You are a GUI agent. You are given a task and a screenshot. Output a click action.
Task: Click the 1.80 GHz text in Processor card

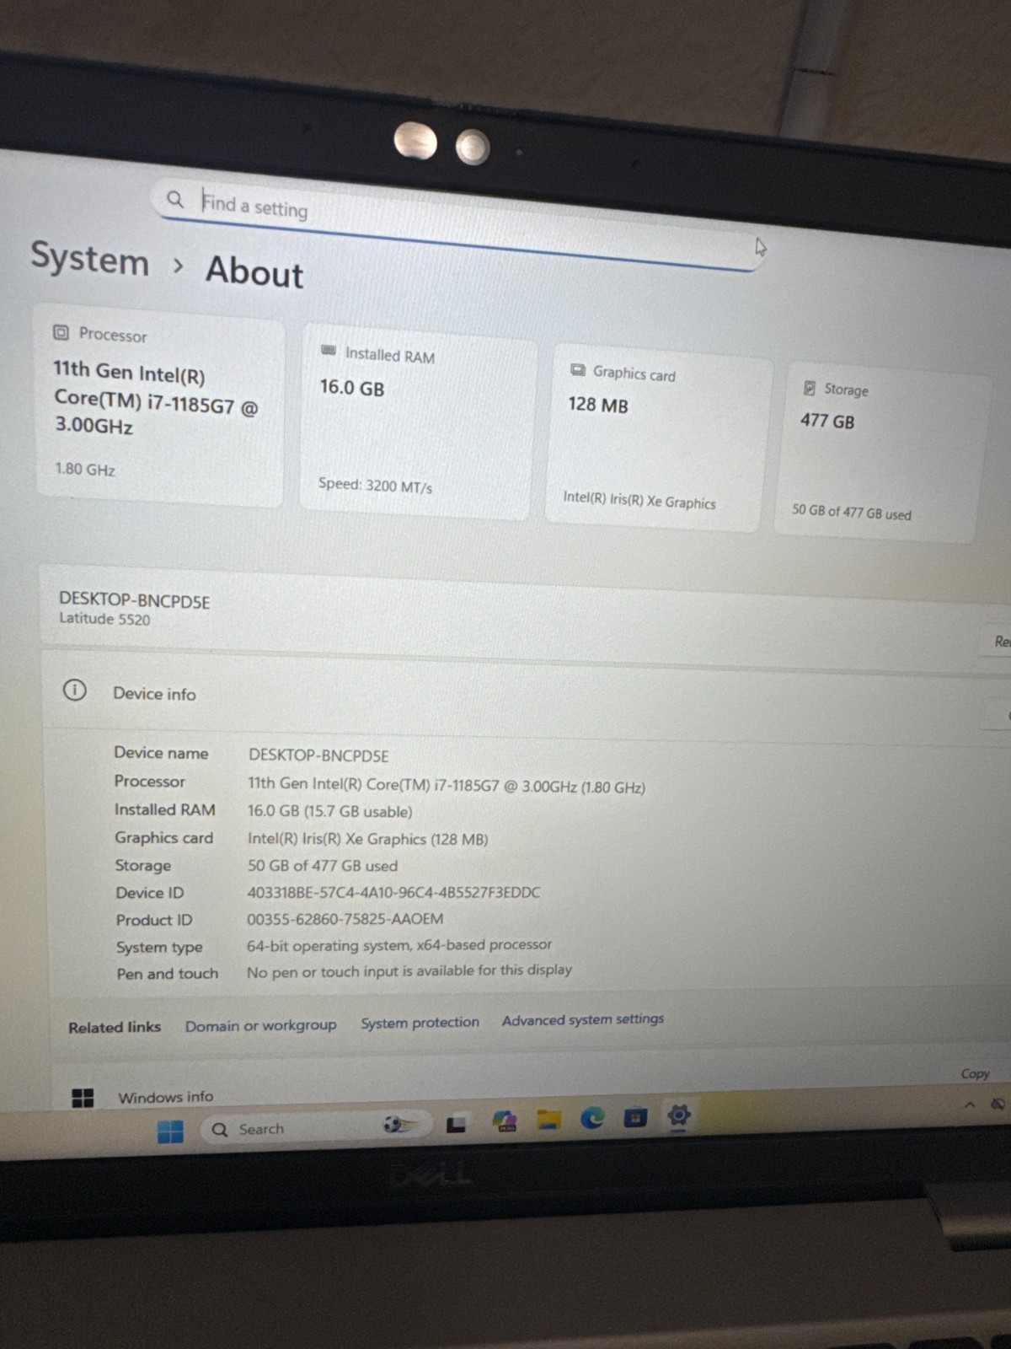(x=85, y=469)
